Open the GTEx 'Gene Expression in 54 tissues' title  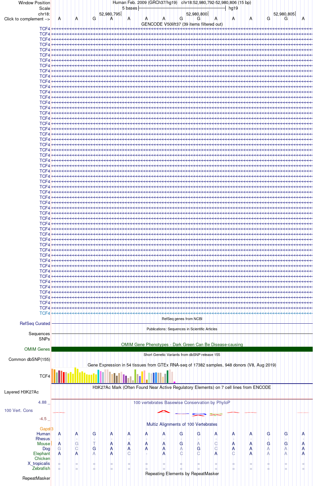pyautogui.click(x=182, y=365)
